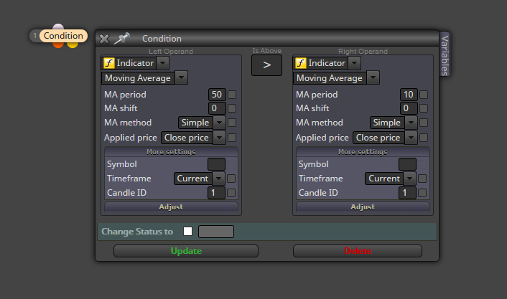
Task: Open right operand MA method Simple dropdown
Action: pyautogui.click(x=394, y=123)
